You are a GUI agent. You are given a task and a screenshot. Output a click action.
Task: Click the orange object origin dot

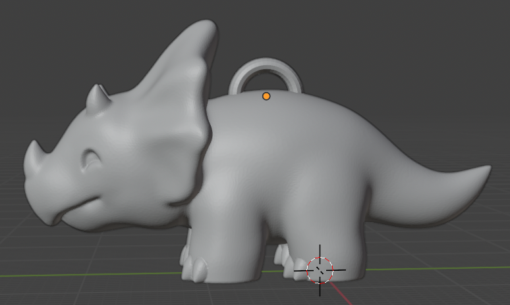tap(266, 96)
